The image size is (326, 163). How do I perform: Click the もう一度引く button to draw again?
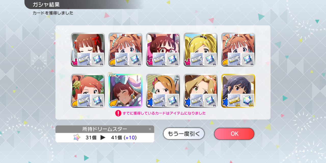pos(184,134)
